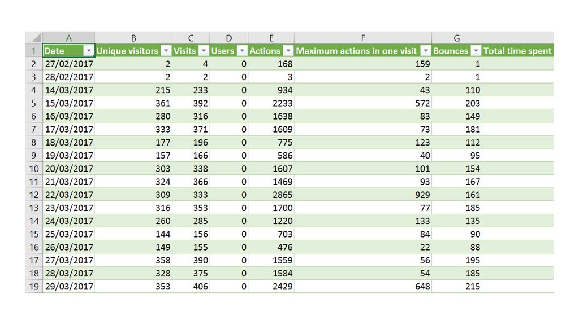Viewport: 579px width, 325px height.
Task: Select cell with date 24/03/2017
Action: pyautogui.click(x=68, y=221)
